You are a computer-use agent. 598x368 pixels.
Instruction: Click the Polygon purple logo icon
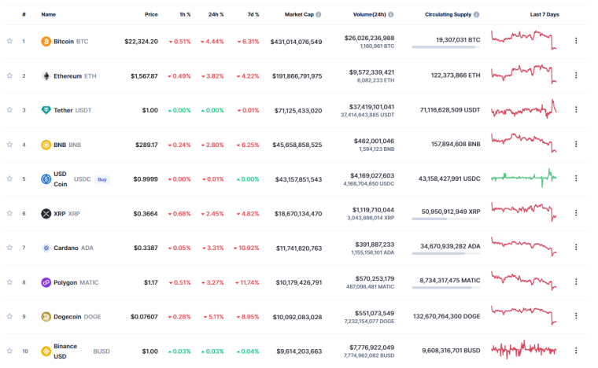pyautogui.click(x=46, y=282)
